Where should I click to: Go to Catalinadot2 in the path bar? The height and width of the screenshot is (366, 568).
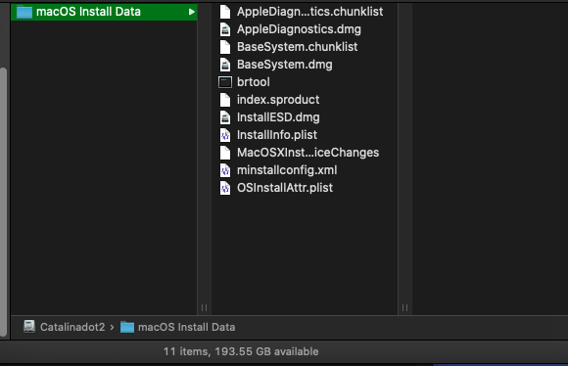pyautogui.click(x=72, y=327)
